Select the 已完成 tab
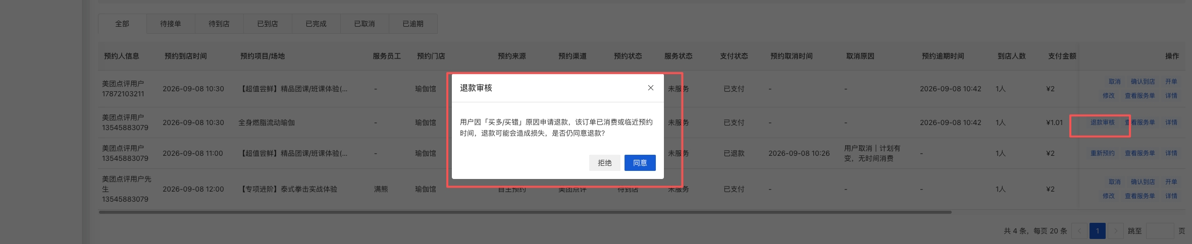The height and width of the screenshot is (244, 1192). [316, 24]
